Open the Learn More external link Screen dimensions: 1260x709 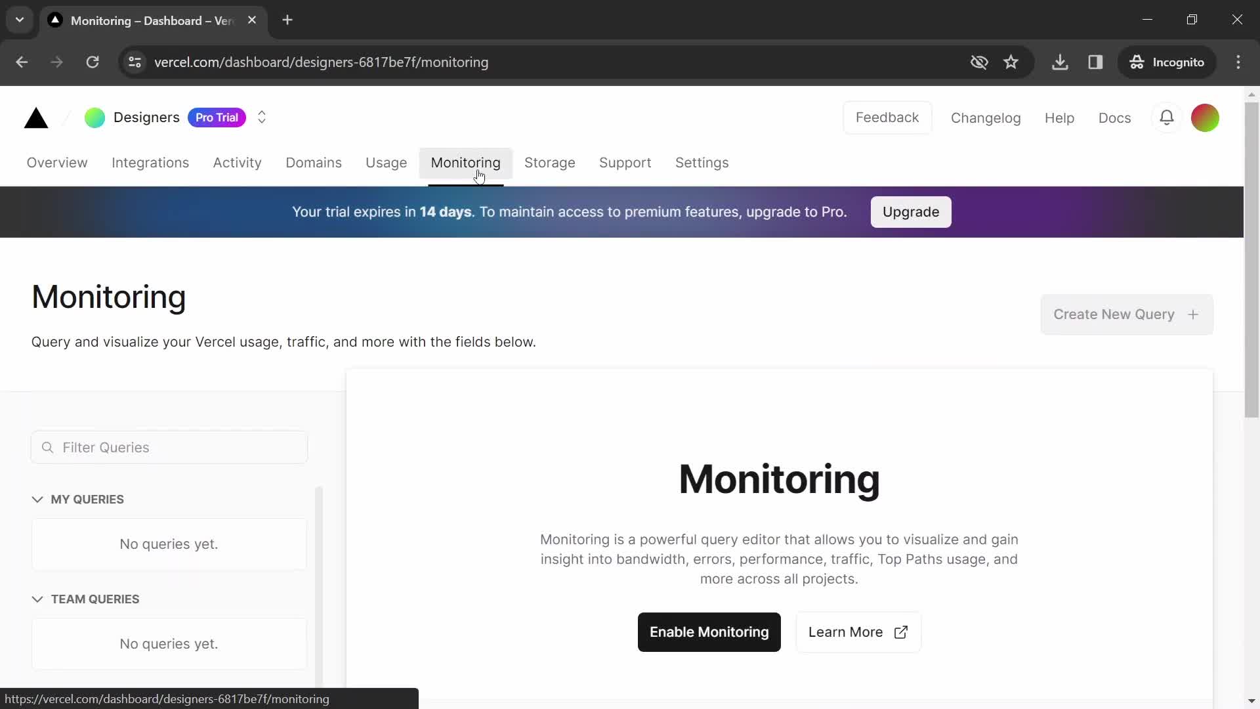click(x=858, y=632)
